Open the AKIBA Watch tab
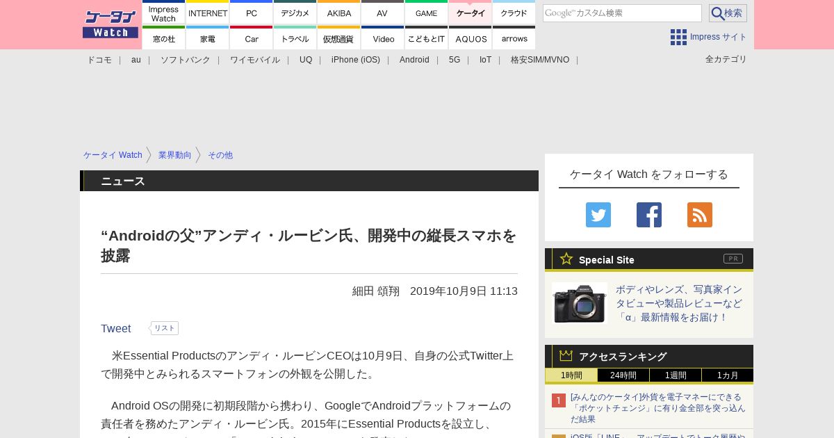Viewport: 834px width, 438px height. click(339, 13)
